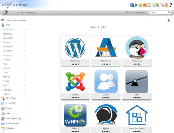This screenshot has width=174, height=133.
Task: Click the logout link
Action: (x=143, y=12)
